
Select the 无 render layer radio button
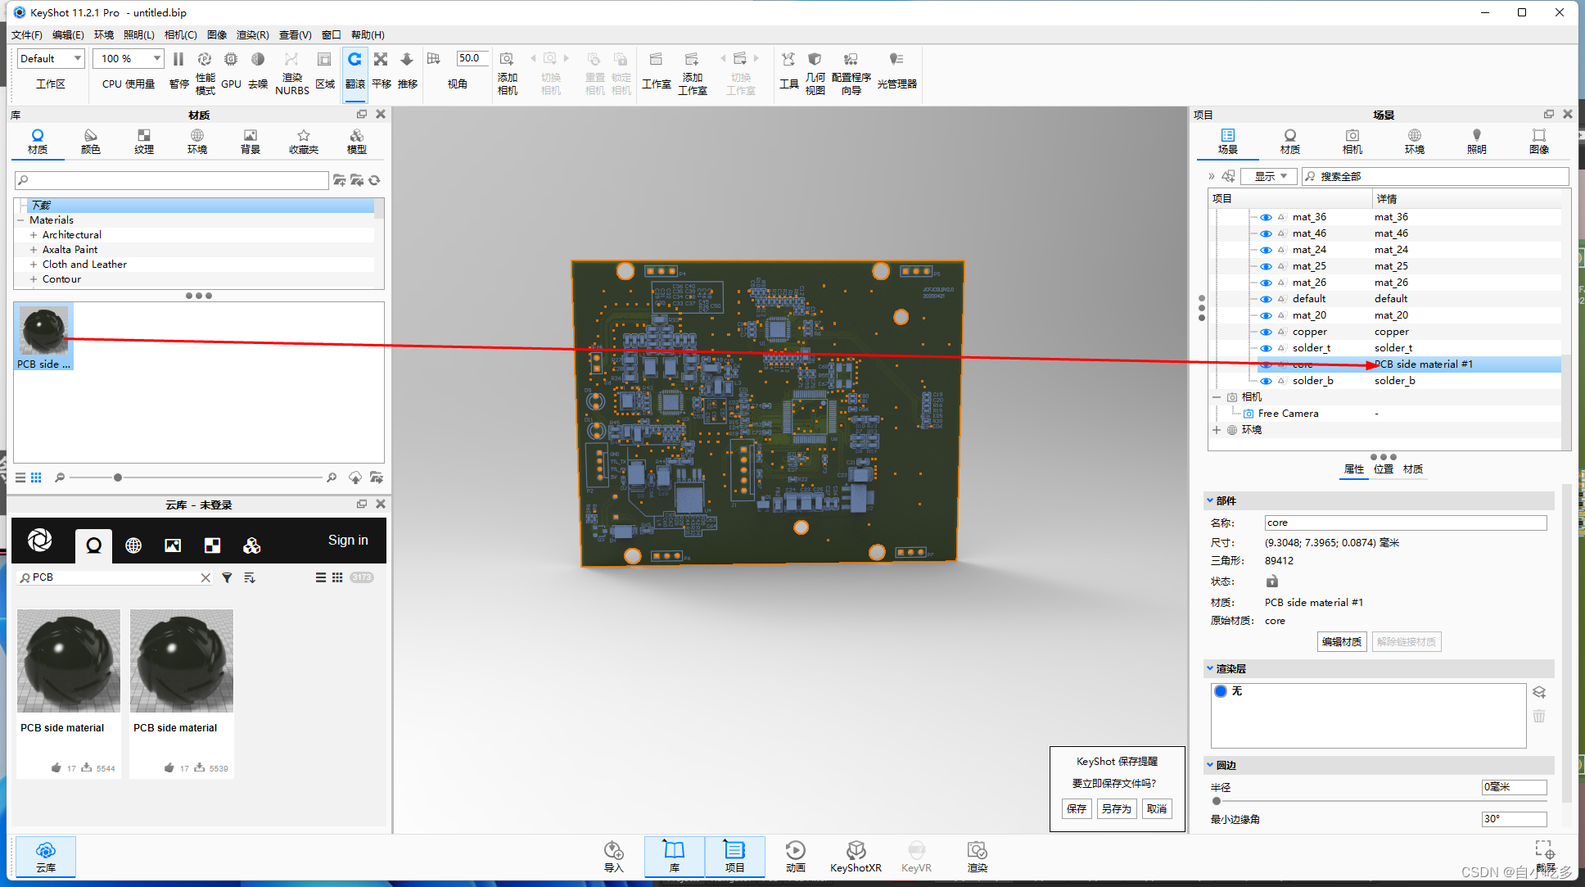[1221, 691]
